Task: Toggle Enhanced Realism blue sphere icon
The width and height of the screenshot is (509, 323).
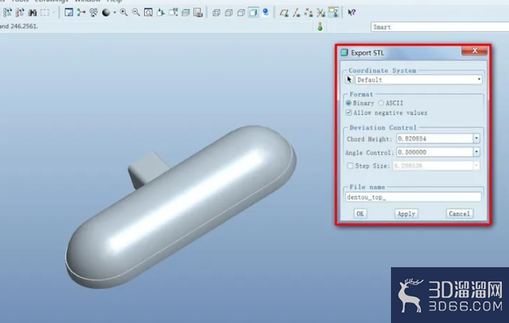Action: pyautogui.click(x=266, y=13)
